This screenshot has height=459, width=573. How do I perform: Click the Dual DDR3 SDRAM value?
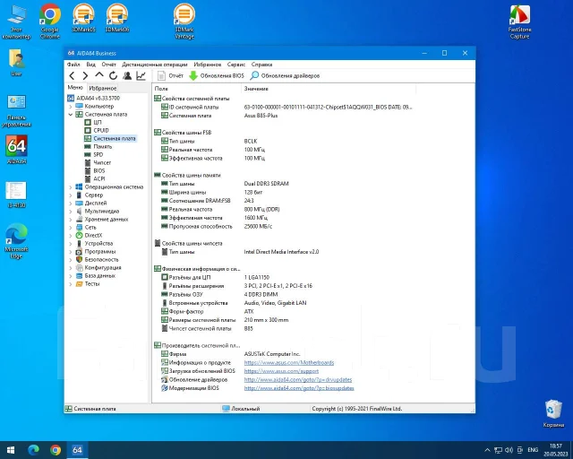(x=267, y=184)
